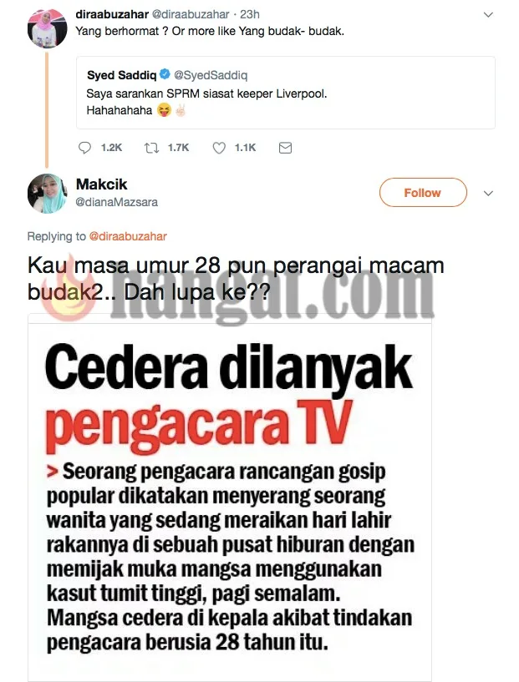Open the @SyedSaddiq handle

coord(211,75)
